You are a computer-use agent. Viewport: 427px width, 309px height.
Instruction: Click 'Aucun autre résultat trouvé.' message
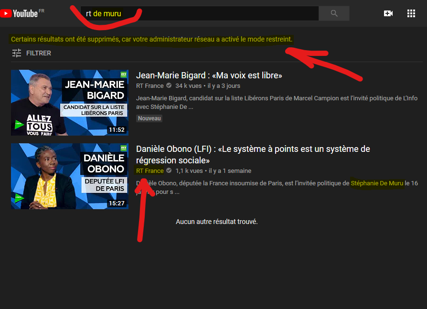217,222
